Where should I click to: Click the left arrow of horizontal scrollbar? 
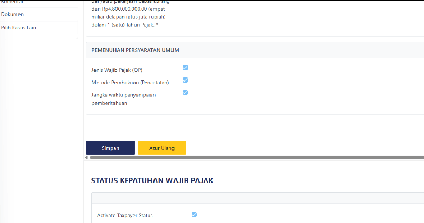[x=87, y=158]
